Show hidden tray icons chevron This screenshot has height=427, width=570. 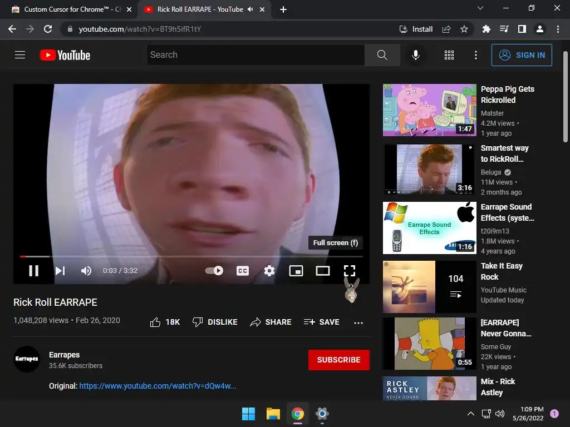pos(471,414)
